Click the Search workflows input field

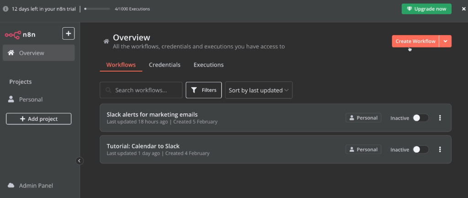141,90
